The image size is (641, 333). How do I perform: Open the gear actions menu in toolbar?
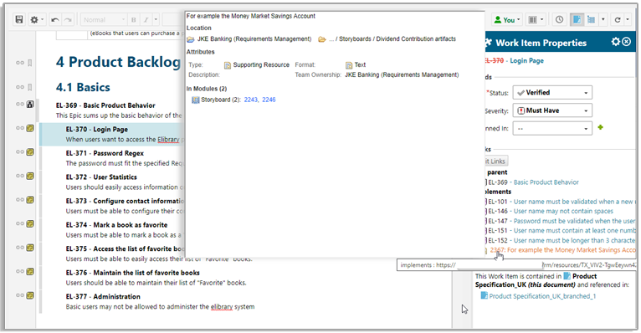coord(37,19)
